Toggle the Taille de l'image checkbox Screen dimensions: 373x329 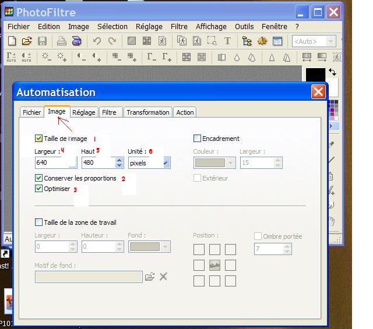(38, 139)
